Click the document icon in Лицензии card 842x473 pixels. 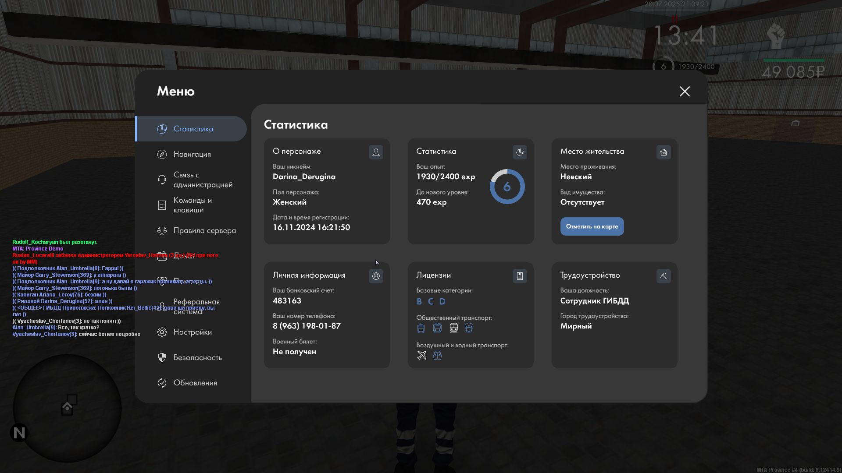tap(520, 276)
